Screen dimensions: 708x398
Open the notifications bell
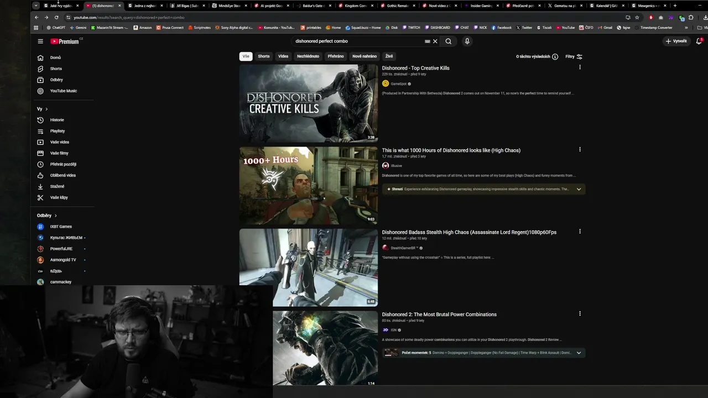click(x=699, y=41)
